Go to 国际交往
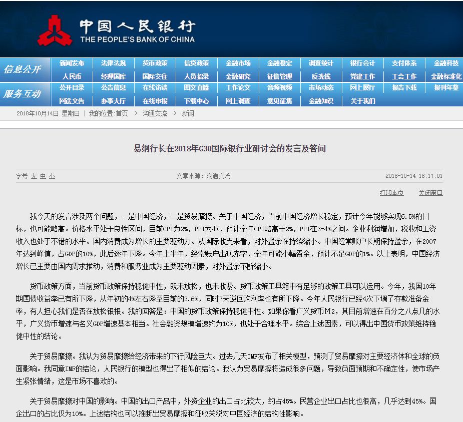 [x=155, y=76]
